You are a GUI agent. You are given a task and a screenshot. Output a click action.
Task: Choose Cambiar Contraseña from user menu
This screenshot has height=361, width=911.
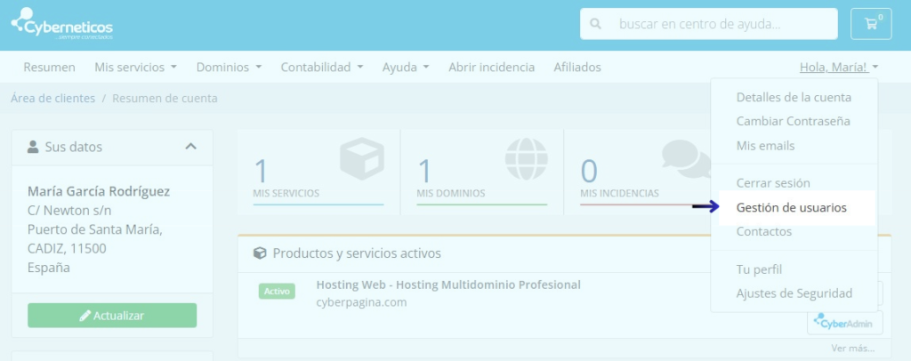[x=793, y=121]
